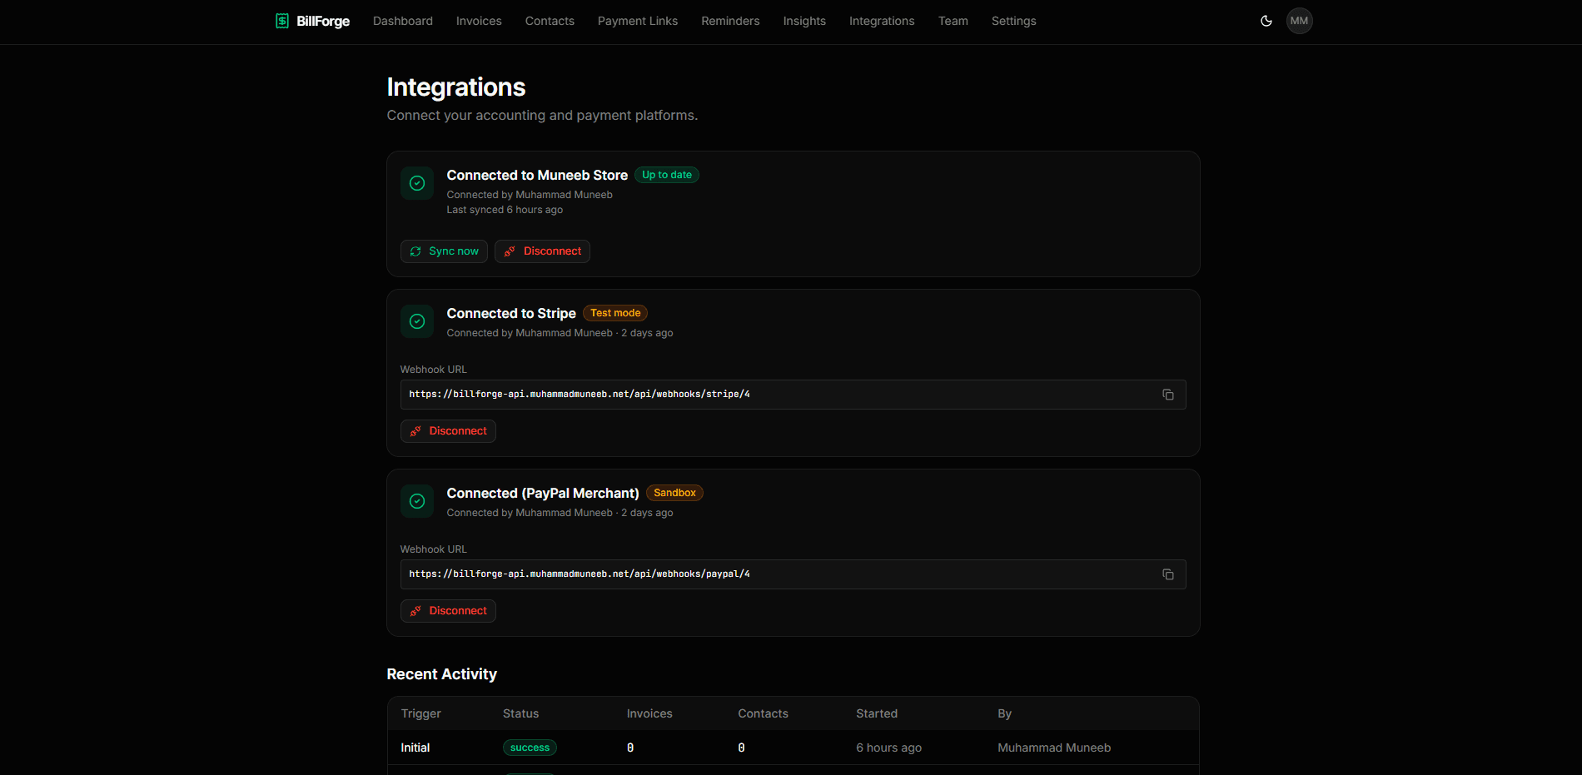Go to Settings in top navigation
Image resolution: width=1582 pixels, height=775 pixels.
point(1014,21)
